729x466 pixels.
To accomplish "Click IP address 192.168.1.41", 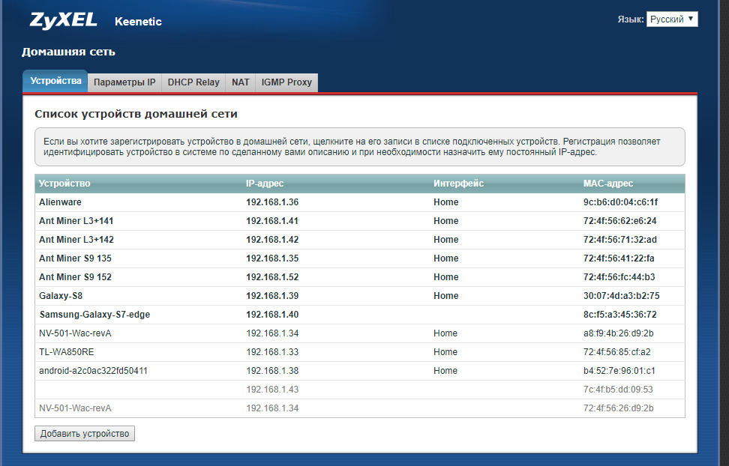I will coord(272,221).
